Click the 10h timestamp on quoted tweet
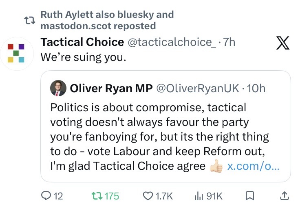Viewport: 298px width, 208px height. 257,88
